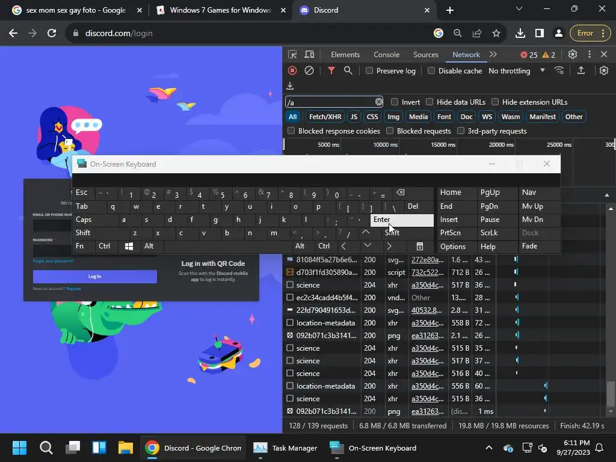
Task: Open initiator link 272e80a in request list
Action: pos(428,260)
